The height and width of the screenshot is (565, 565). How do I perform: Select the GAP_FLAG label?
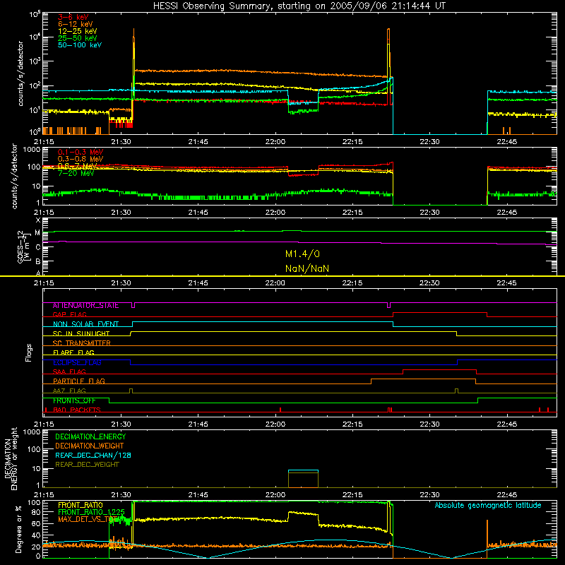coord(69,314)
